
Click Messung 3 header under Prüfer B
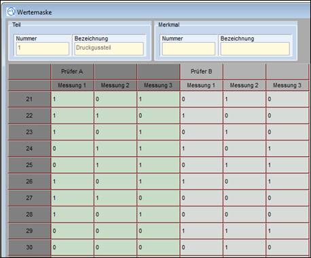click(x=287, y=86)
